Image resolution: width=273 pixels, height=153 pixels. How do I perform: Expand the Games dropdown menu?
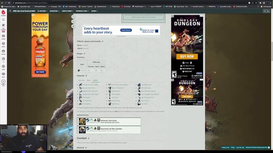point(94,11)
